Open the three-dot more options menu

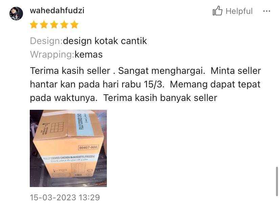(266, 11)
